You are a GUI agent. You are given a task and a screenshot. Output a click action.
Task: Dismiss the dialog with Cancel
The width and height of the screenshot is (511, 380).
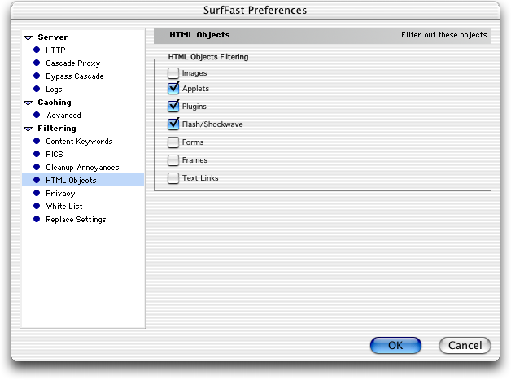[465, 346]
